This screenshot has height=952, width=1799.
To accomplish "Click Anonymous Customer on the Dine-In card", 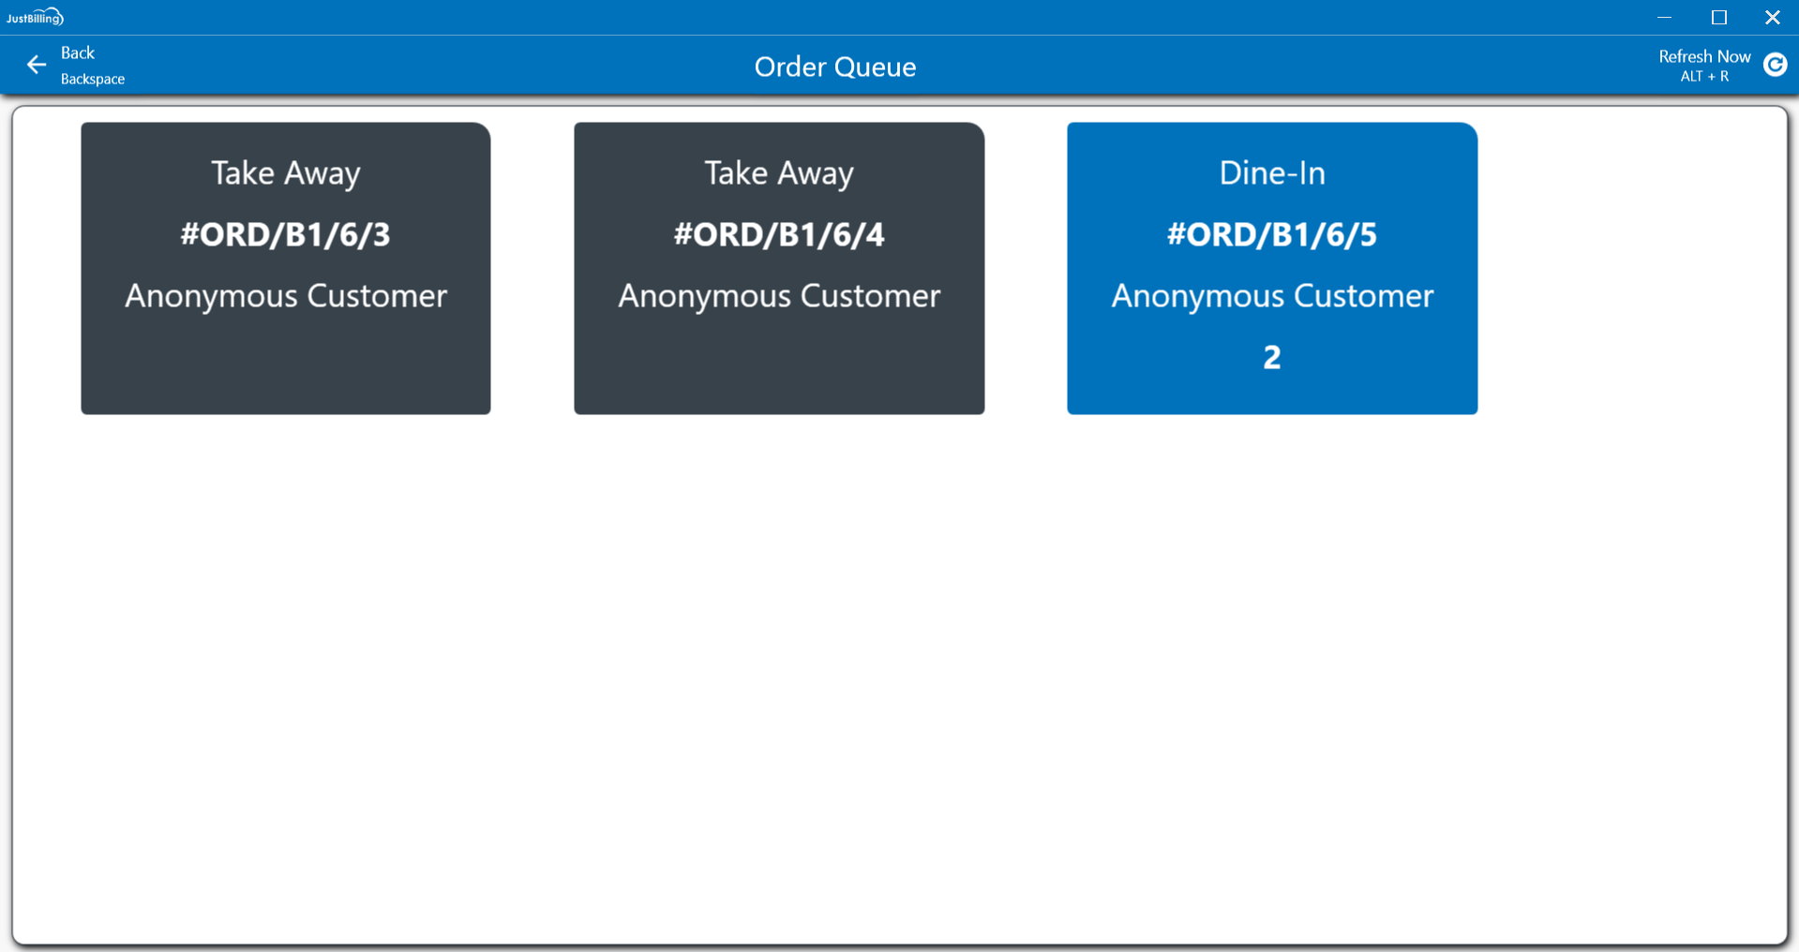I will pos(1271,296).
